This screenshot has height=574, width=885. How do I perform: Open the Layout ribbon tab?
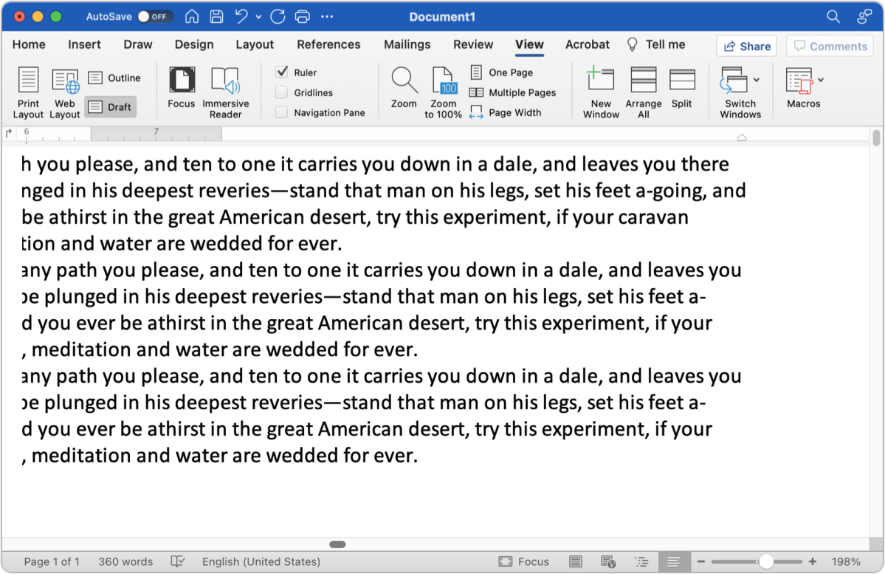[255, 44]
